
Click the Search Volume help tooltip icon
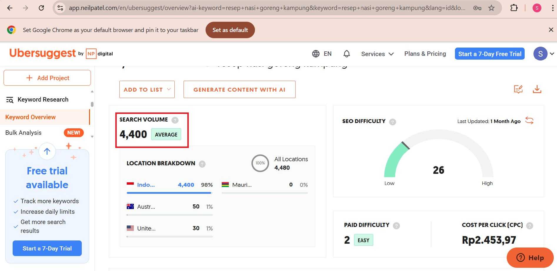pos(175,120)
